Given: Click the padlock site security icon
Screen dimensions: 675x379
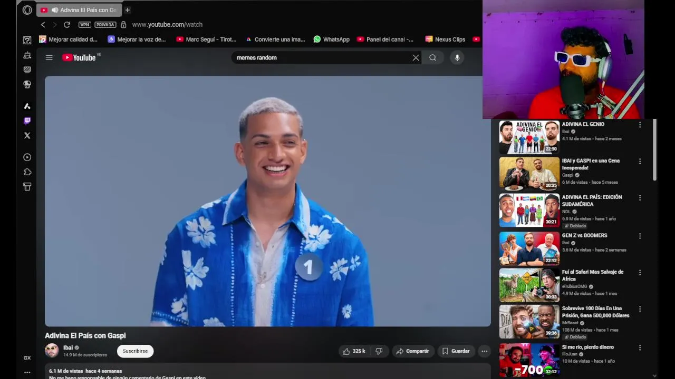Looking at the screenshot, I should click(x=123, y=25).
